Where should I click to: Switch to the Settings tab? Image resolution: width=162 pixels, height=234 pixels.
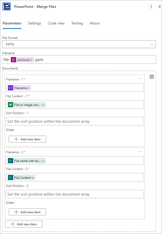click(34, 23)
